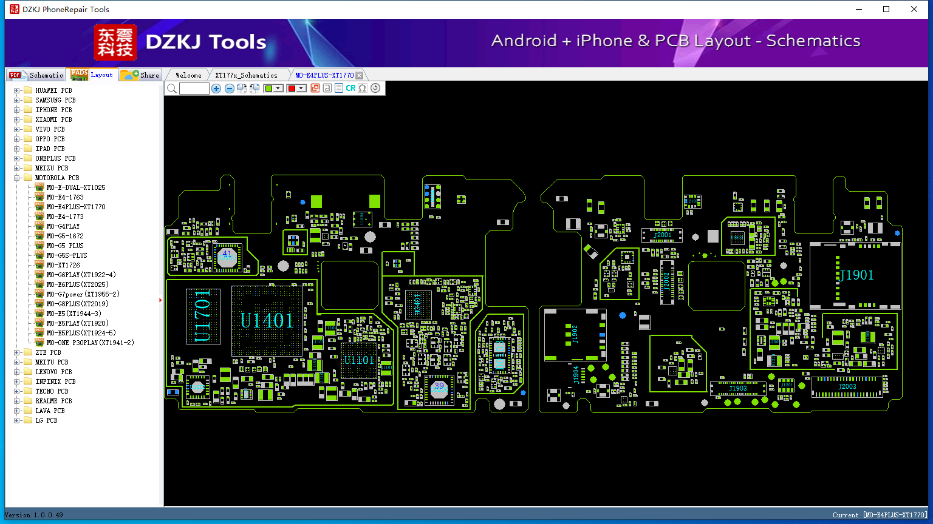This screenshot has height=524, width=933.
Task: Open MO-G5-1672 layout file
Action: 65,236
